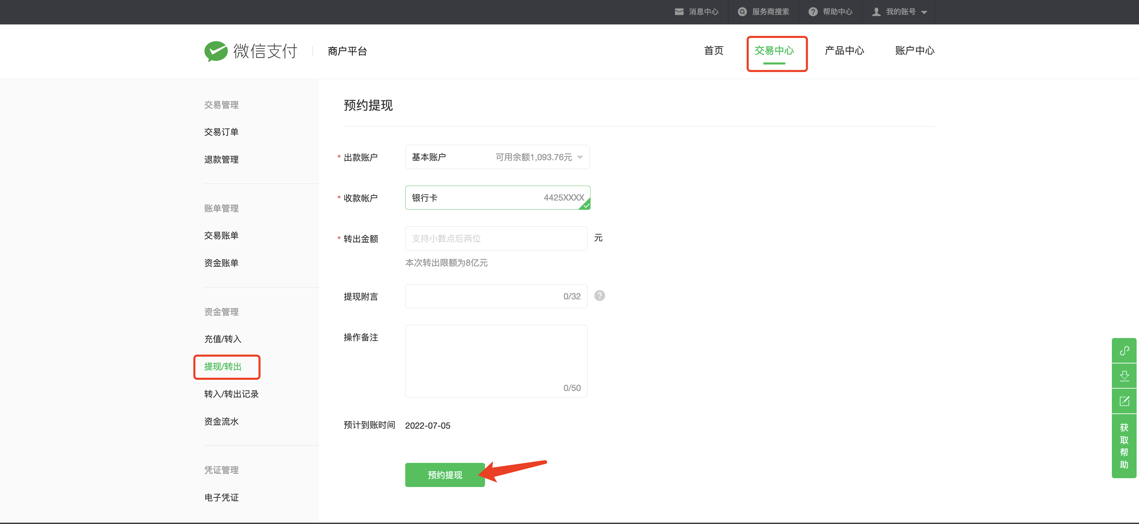The width and height of the screenshot is (1139, 524).
Task: Click the 凭证管理 sidebar section header
Action: click(221, 470)
